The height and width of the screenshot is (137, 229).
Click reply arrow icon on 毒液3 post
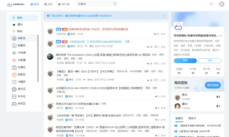(x=84, y=80)
